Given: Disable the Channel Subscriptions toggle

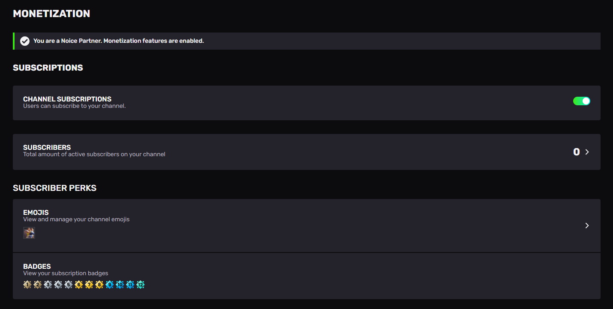Looking at the screenshot, I should (x=582, y=101).
